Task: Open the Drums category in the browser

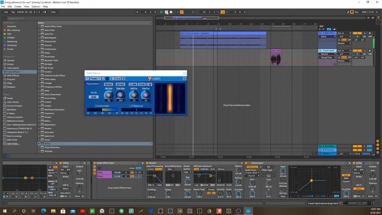Action: click(10, 64)
